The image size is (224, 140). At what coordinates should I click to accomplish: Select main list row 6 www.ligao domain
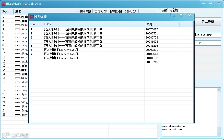tap(22, 37)
